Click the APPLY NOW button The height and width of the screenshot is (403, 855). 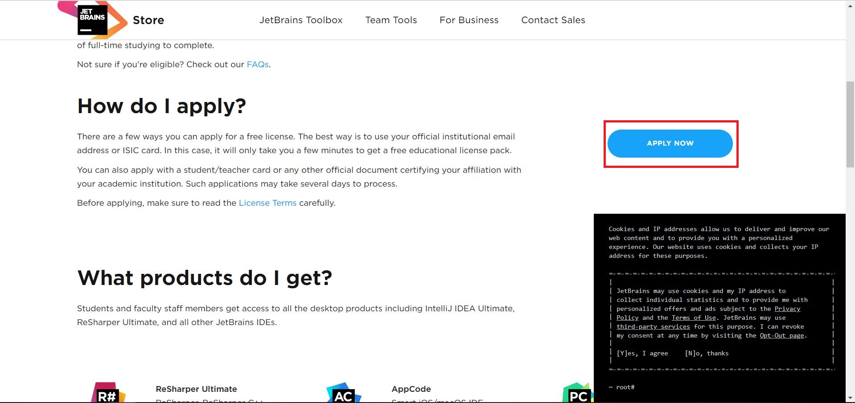[670, 143]
